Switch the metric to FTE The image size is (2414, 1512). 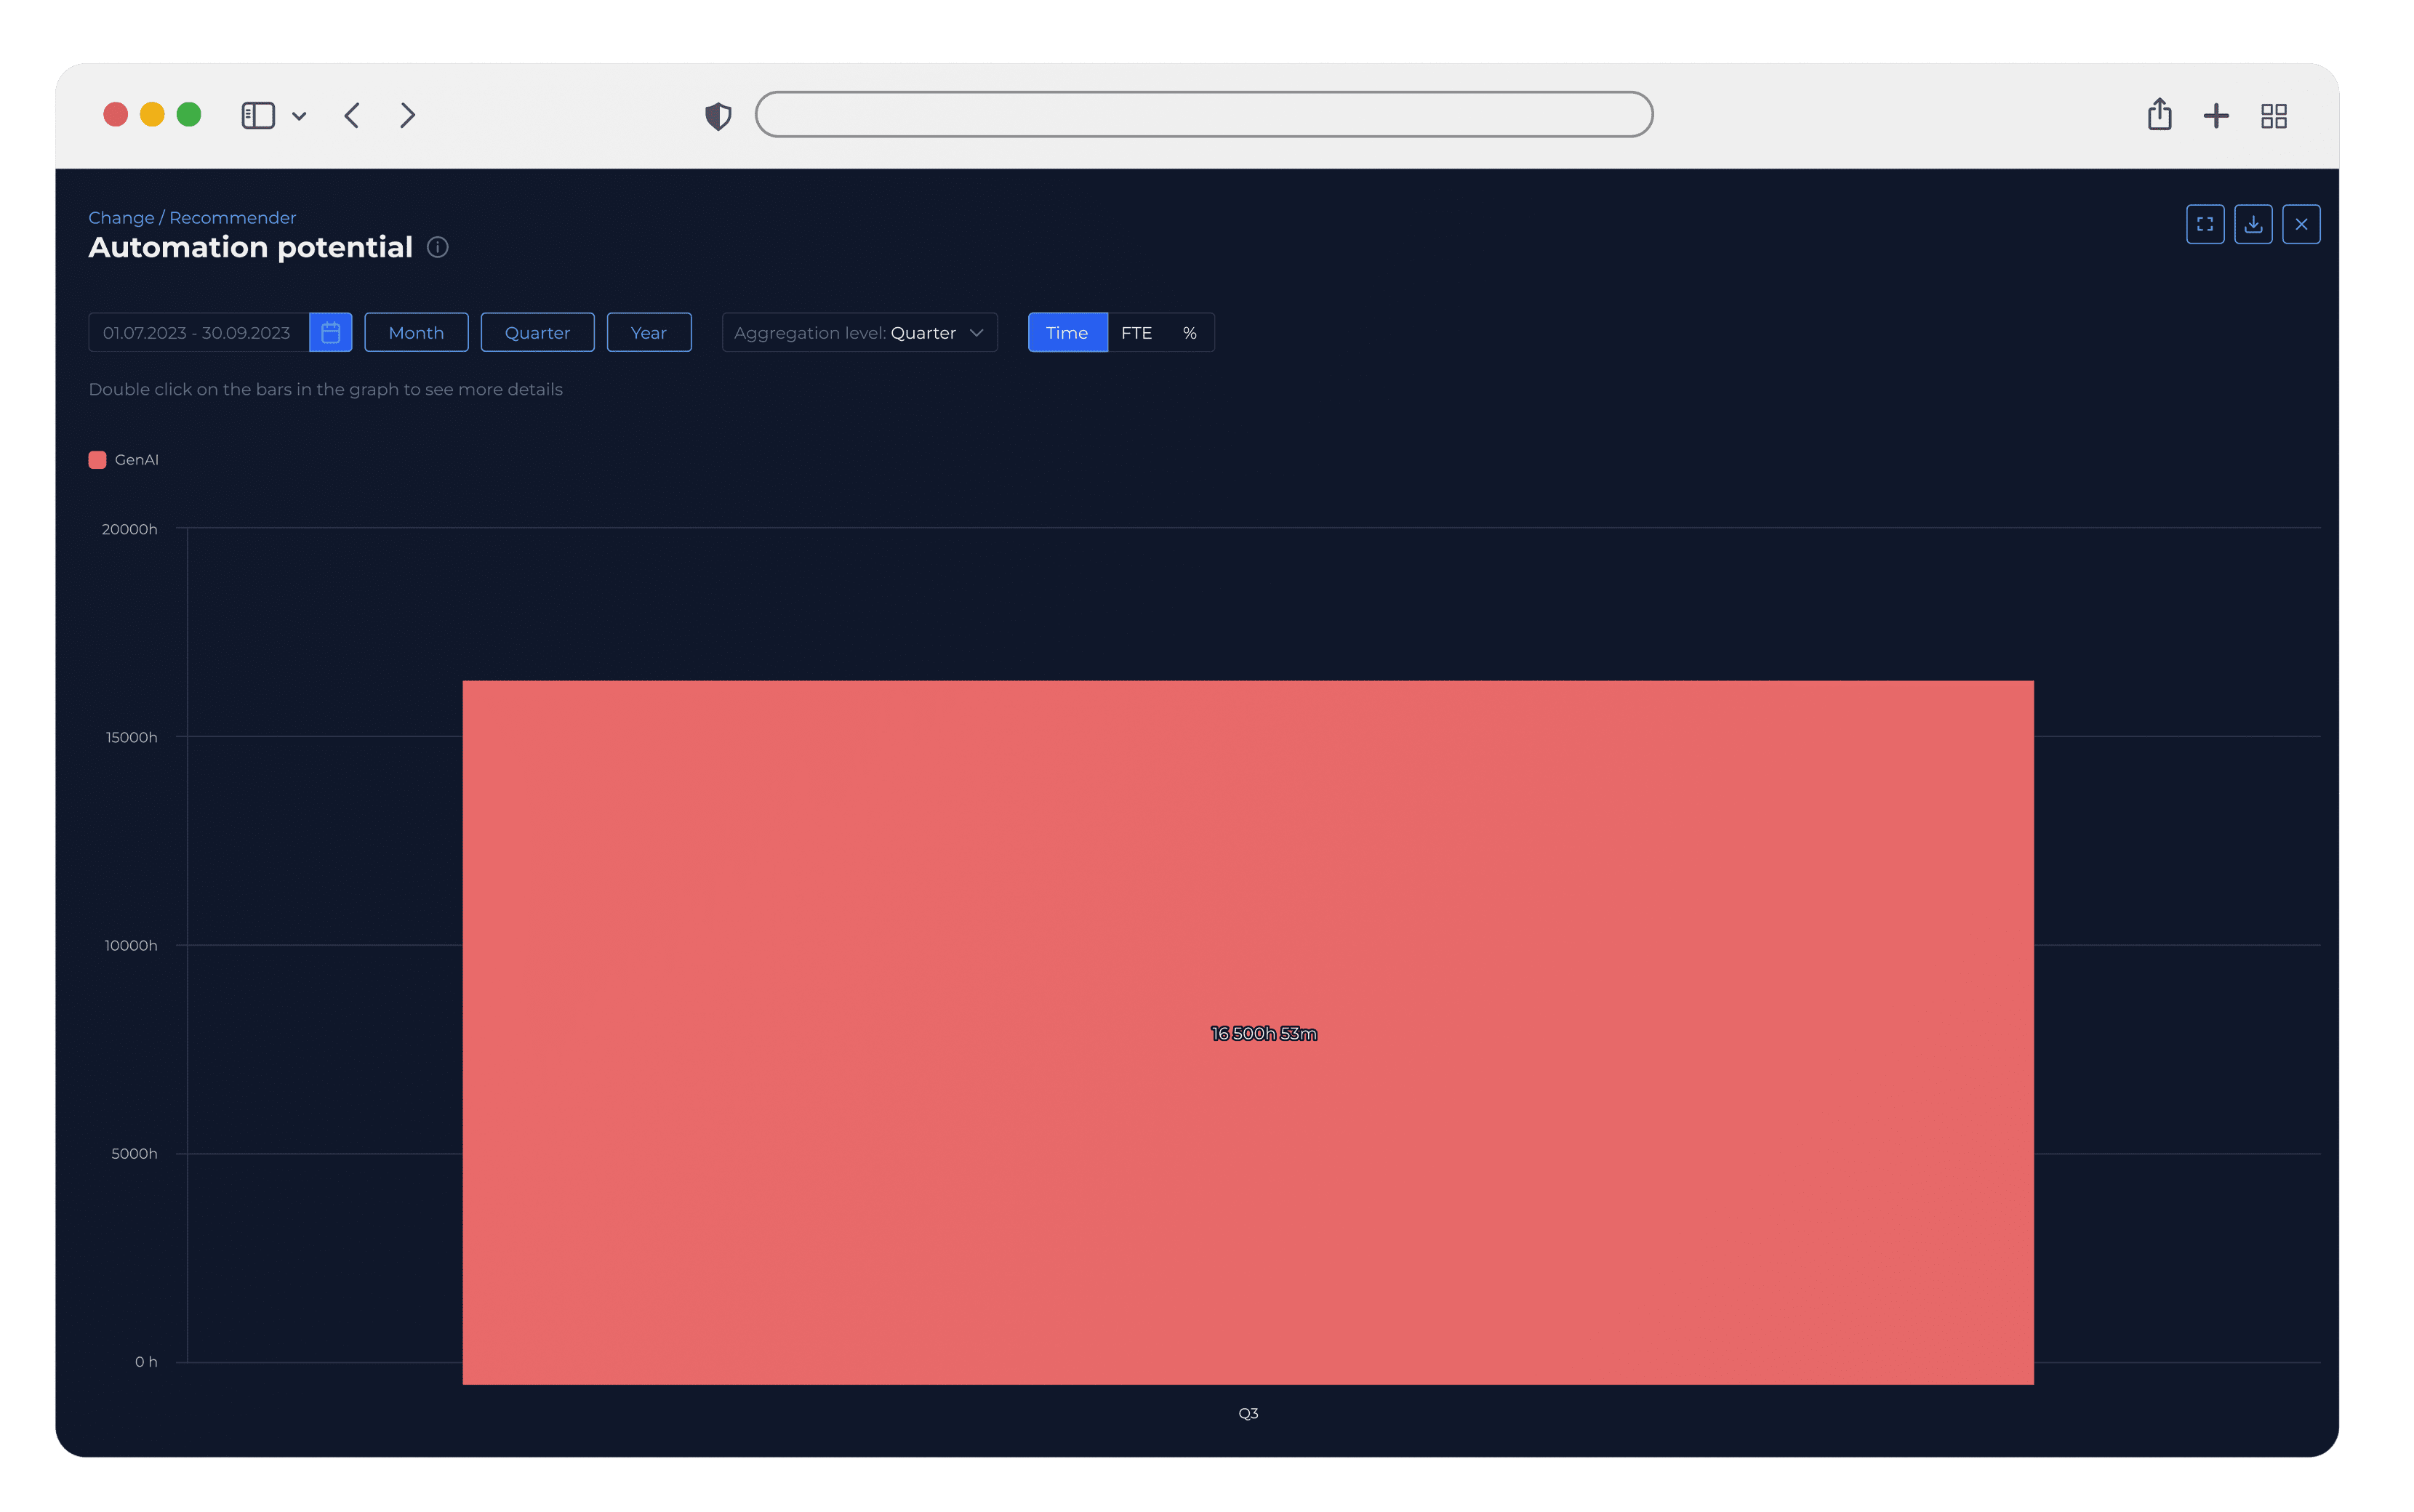pyautogui.click(x=1137, y=332)
